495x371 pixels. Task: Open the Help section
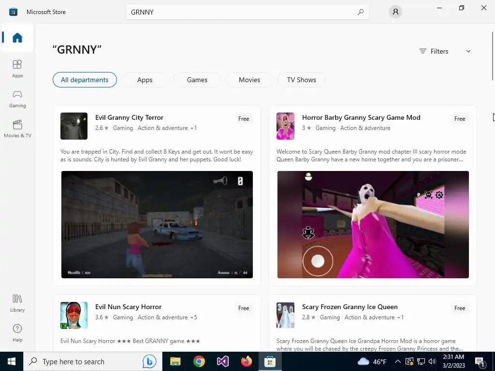click(x=17, y=333)
